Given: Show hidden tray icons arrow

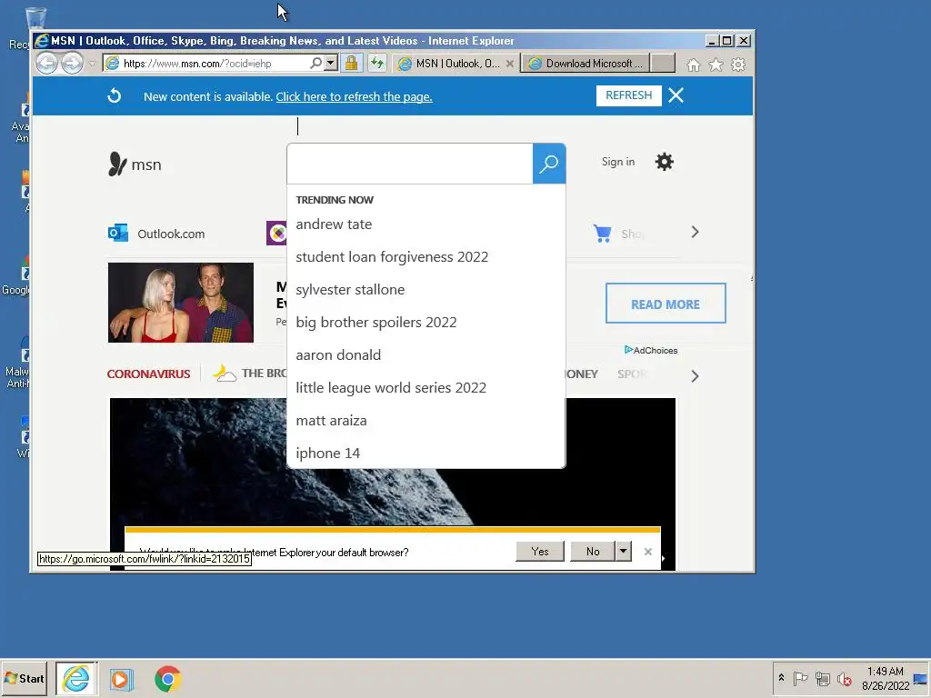Looking at the screenshot, I should click(x=781, y=678).
